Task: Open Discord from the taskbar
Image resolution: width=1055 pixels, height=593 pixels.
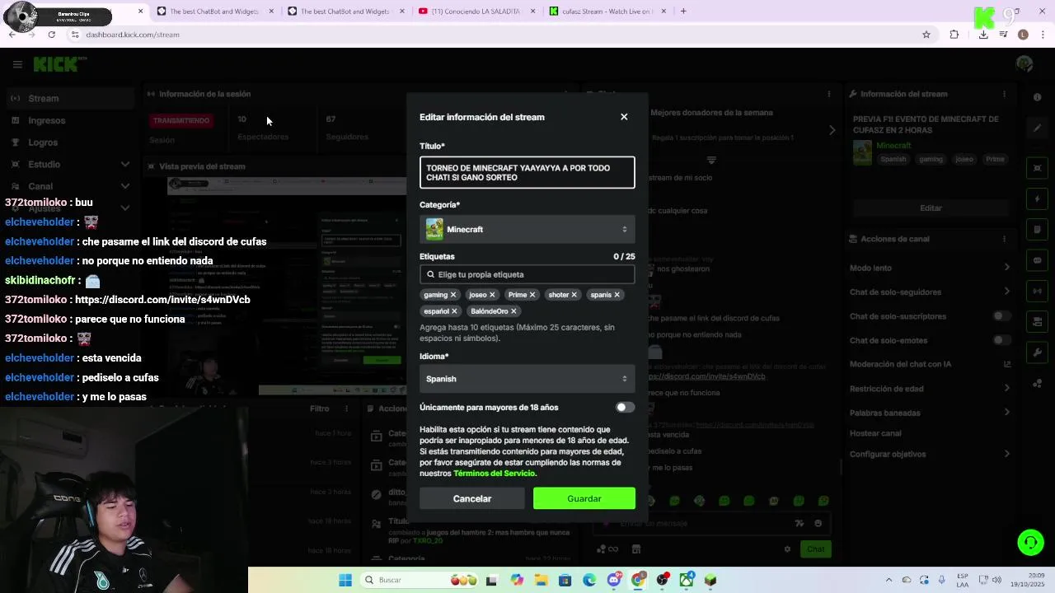Action: [614, 580]
